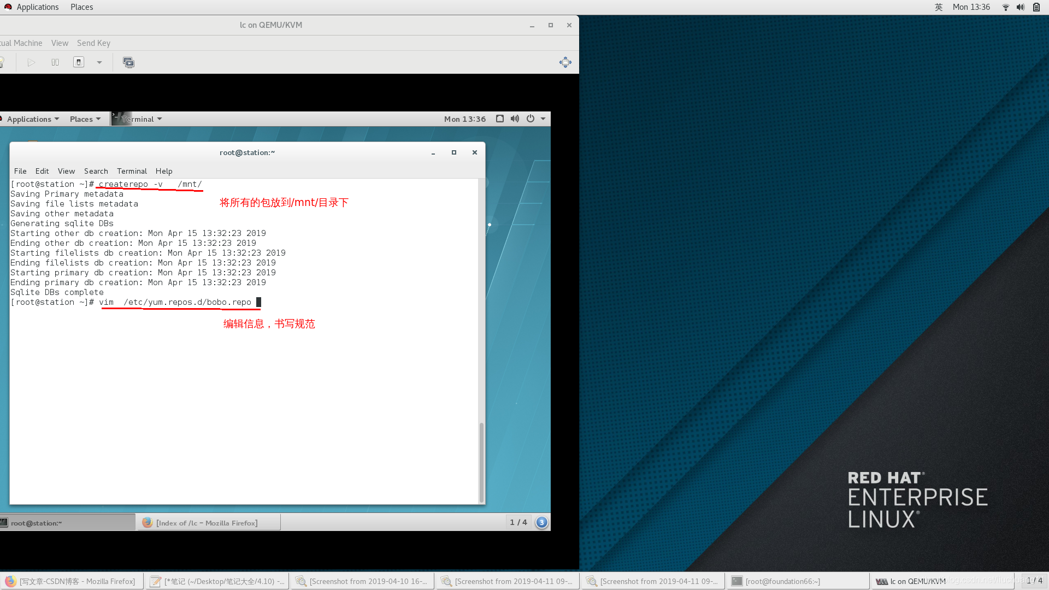Click the 'Saving Primary metadata' line
The image size is (1049, 590).
[x=67, y=194]
